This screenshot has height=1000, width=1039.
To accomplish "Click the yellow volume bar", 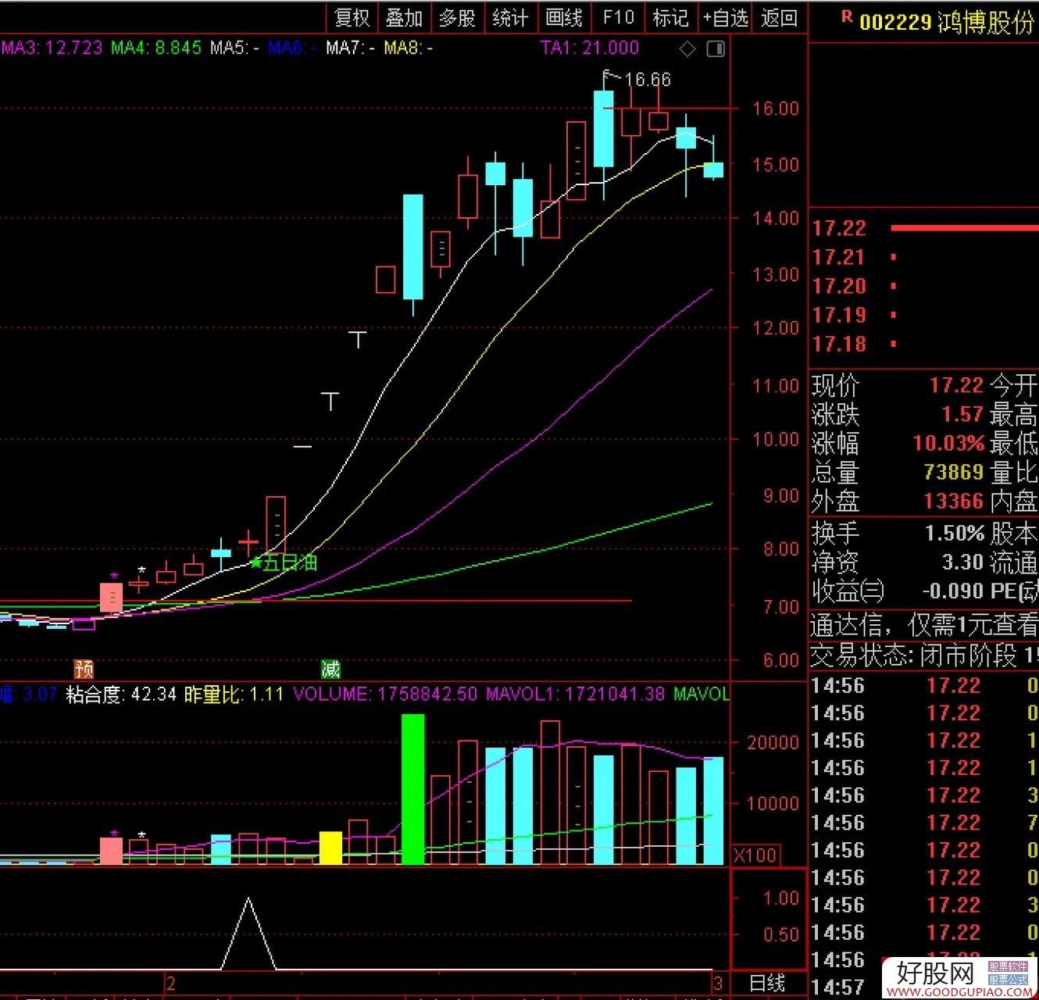I will (331, 848).
